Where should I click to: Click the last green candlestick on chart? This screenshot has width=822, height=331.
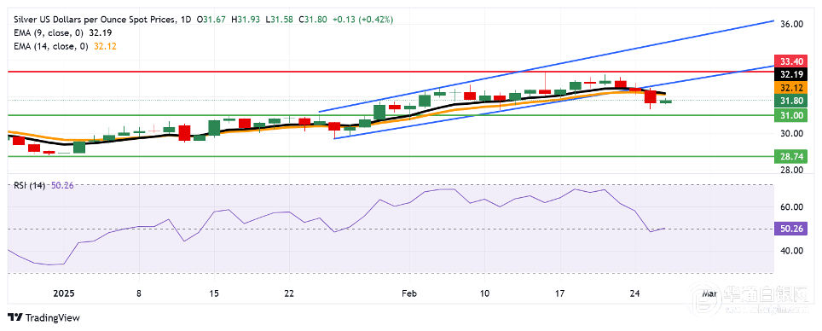click(x=665, y=102)
